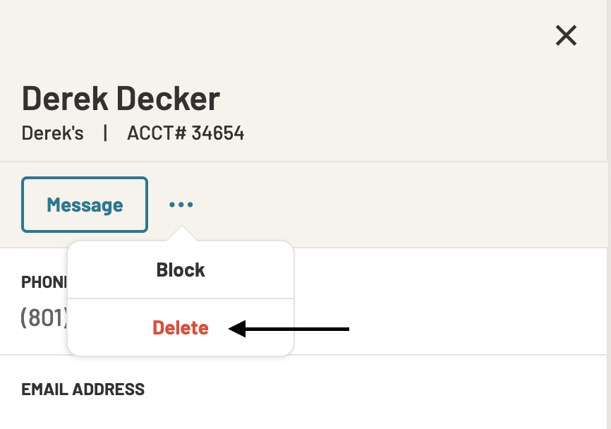Click the line separating phone and email sections
The width and height of the screenshot is (611, 429).
coord(304,355)
